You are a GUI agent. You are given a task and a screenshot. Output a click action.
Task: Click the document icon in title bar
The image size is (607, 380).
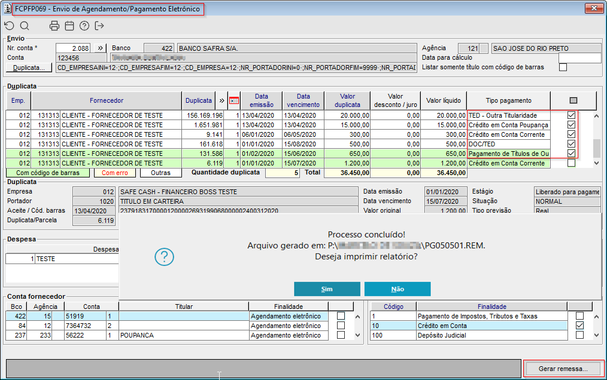pos(7,8)
